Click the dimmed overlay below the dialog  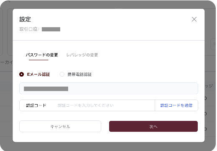[109, 147]
